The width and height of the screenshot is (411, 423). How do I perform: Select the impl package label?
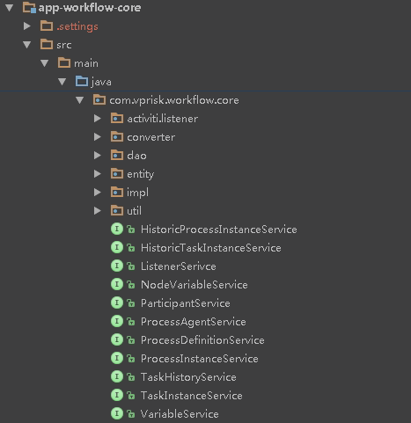[x=137, y=193]
